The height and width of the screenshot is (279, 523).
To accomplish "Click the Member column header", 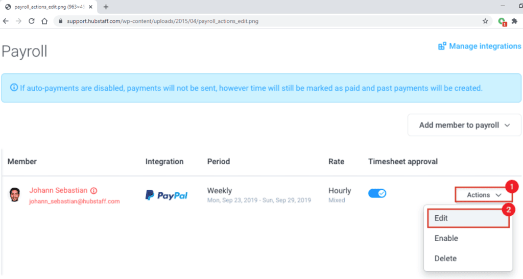I will pyautogui.click(x=22, y=162).
